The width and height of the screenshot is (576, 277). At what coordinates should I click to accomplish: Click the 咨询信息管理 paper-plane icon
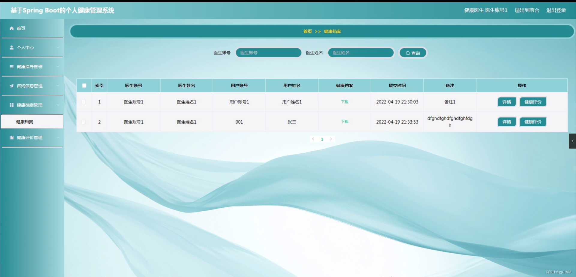coord(11,86)
